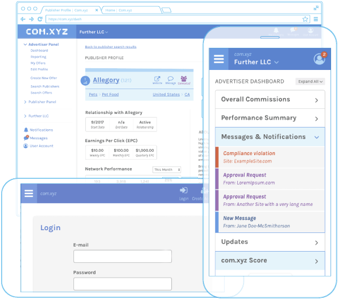
Task: Expand the Publisher Panel section
Action: click(40, 102)
